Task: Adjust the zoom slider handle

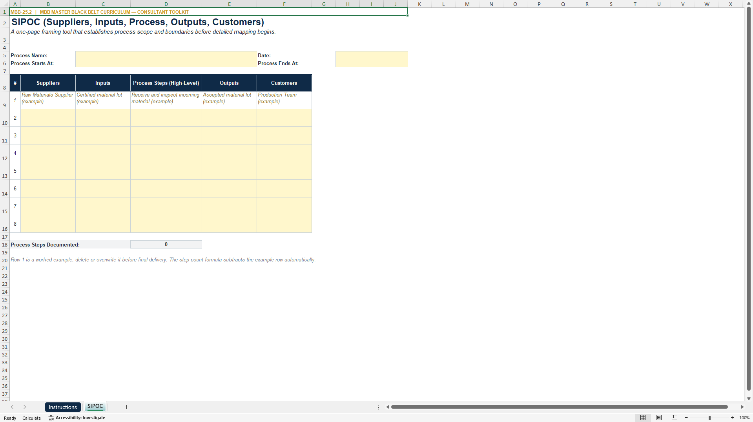Action: (709, 418)
